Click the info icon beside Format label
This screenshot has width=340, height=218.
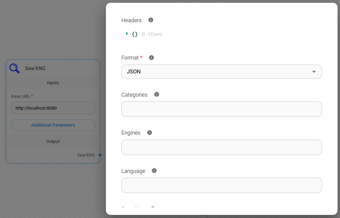pos(151,57)
